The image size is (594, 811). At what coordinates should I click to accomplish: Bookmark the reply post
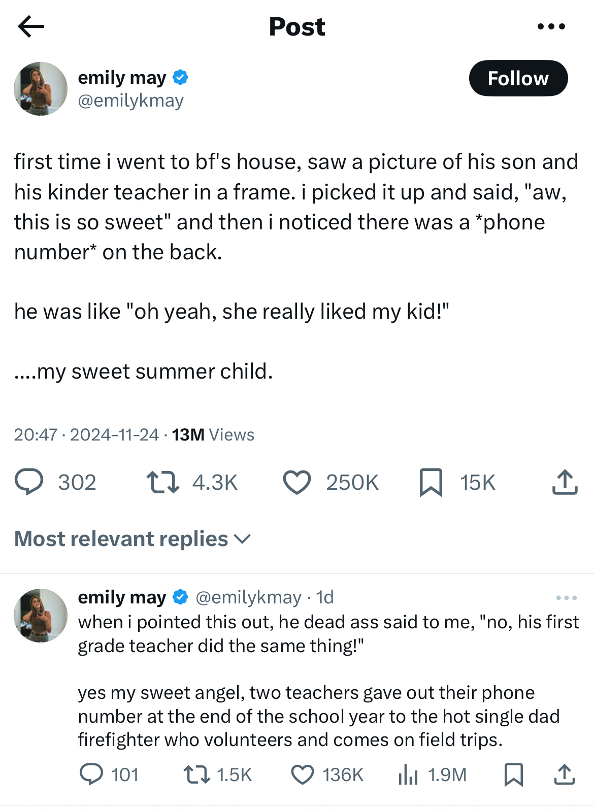point(513,775)
